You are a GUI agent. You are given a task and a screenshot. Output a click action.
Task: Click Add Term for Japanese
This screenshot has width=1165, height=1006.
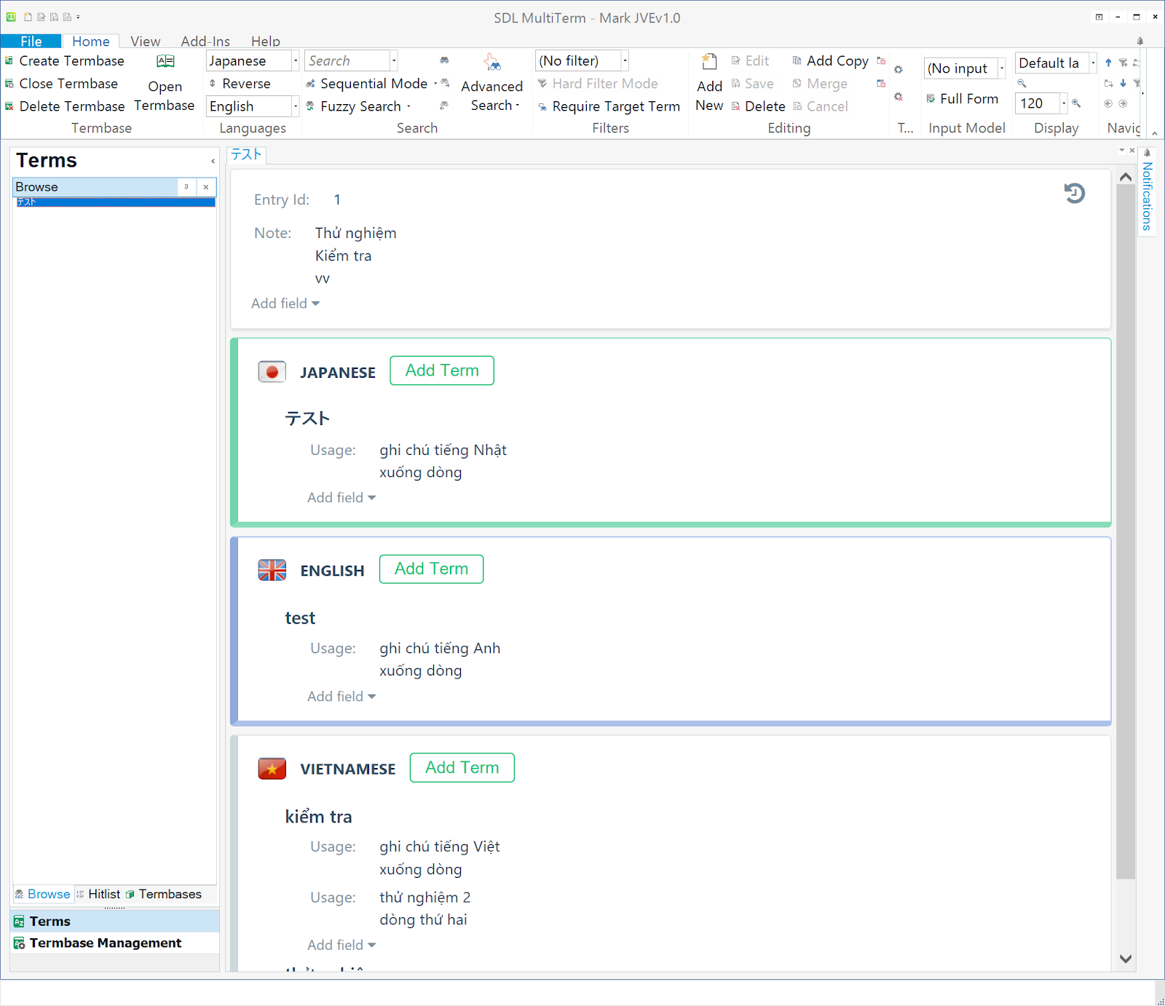pyautogui.click(x=442, y=371)
